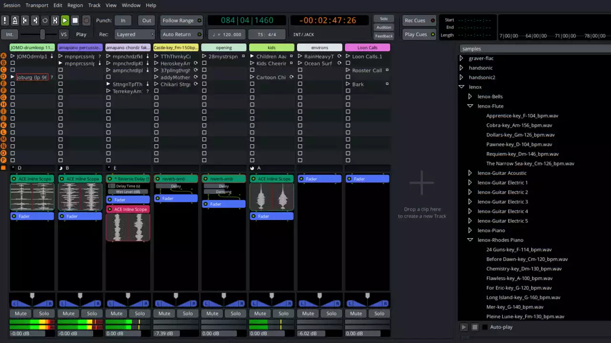Viewport: 611px width, 343px height.
Task: Open the Transport menu
Action: tap(37, 5)
